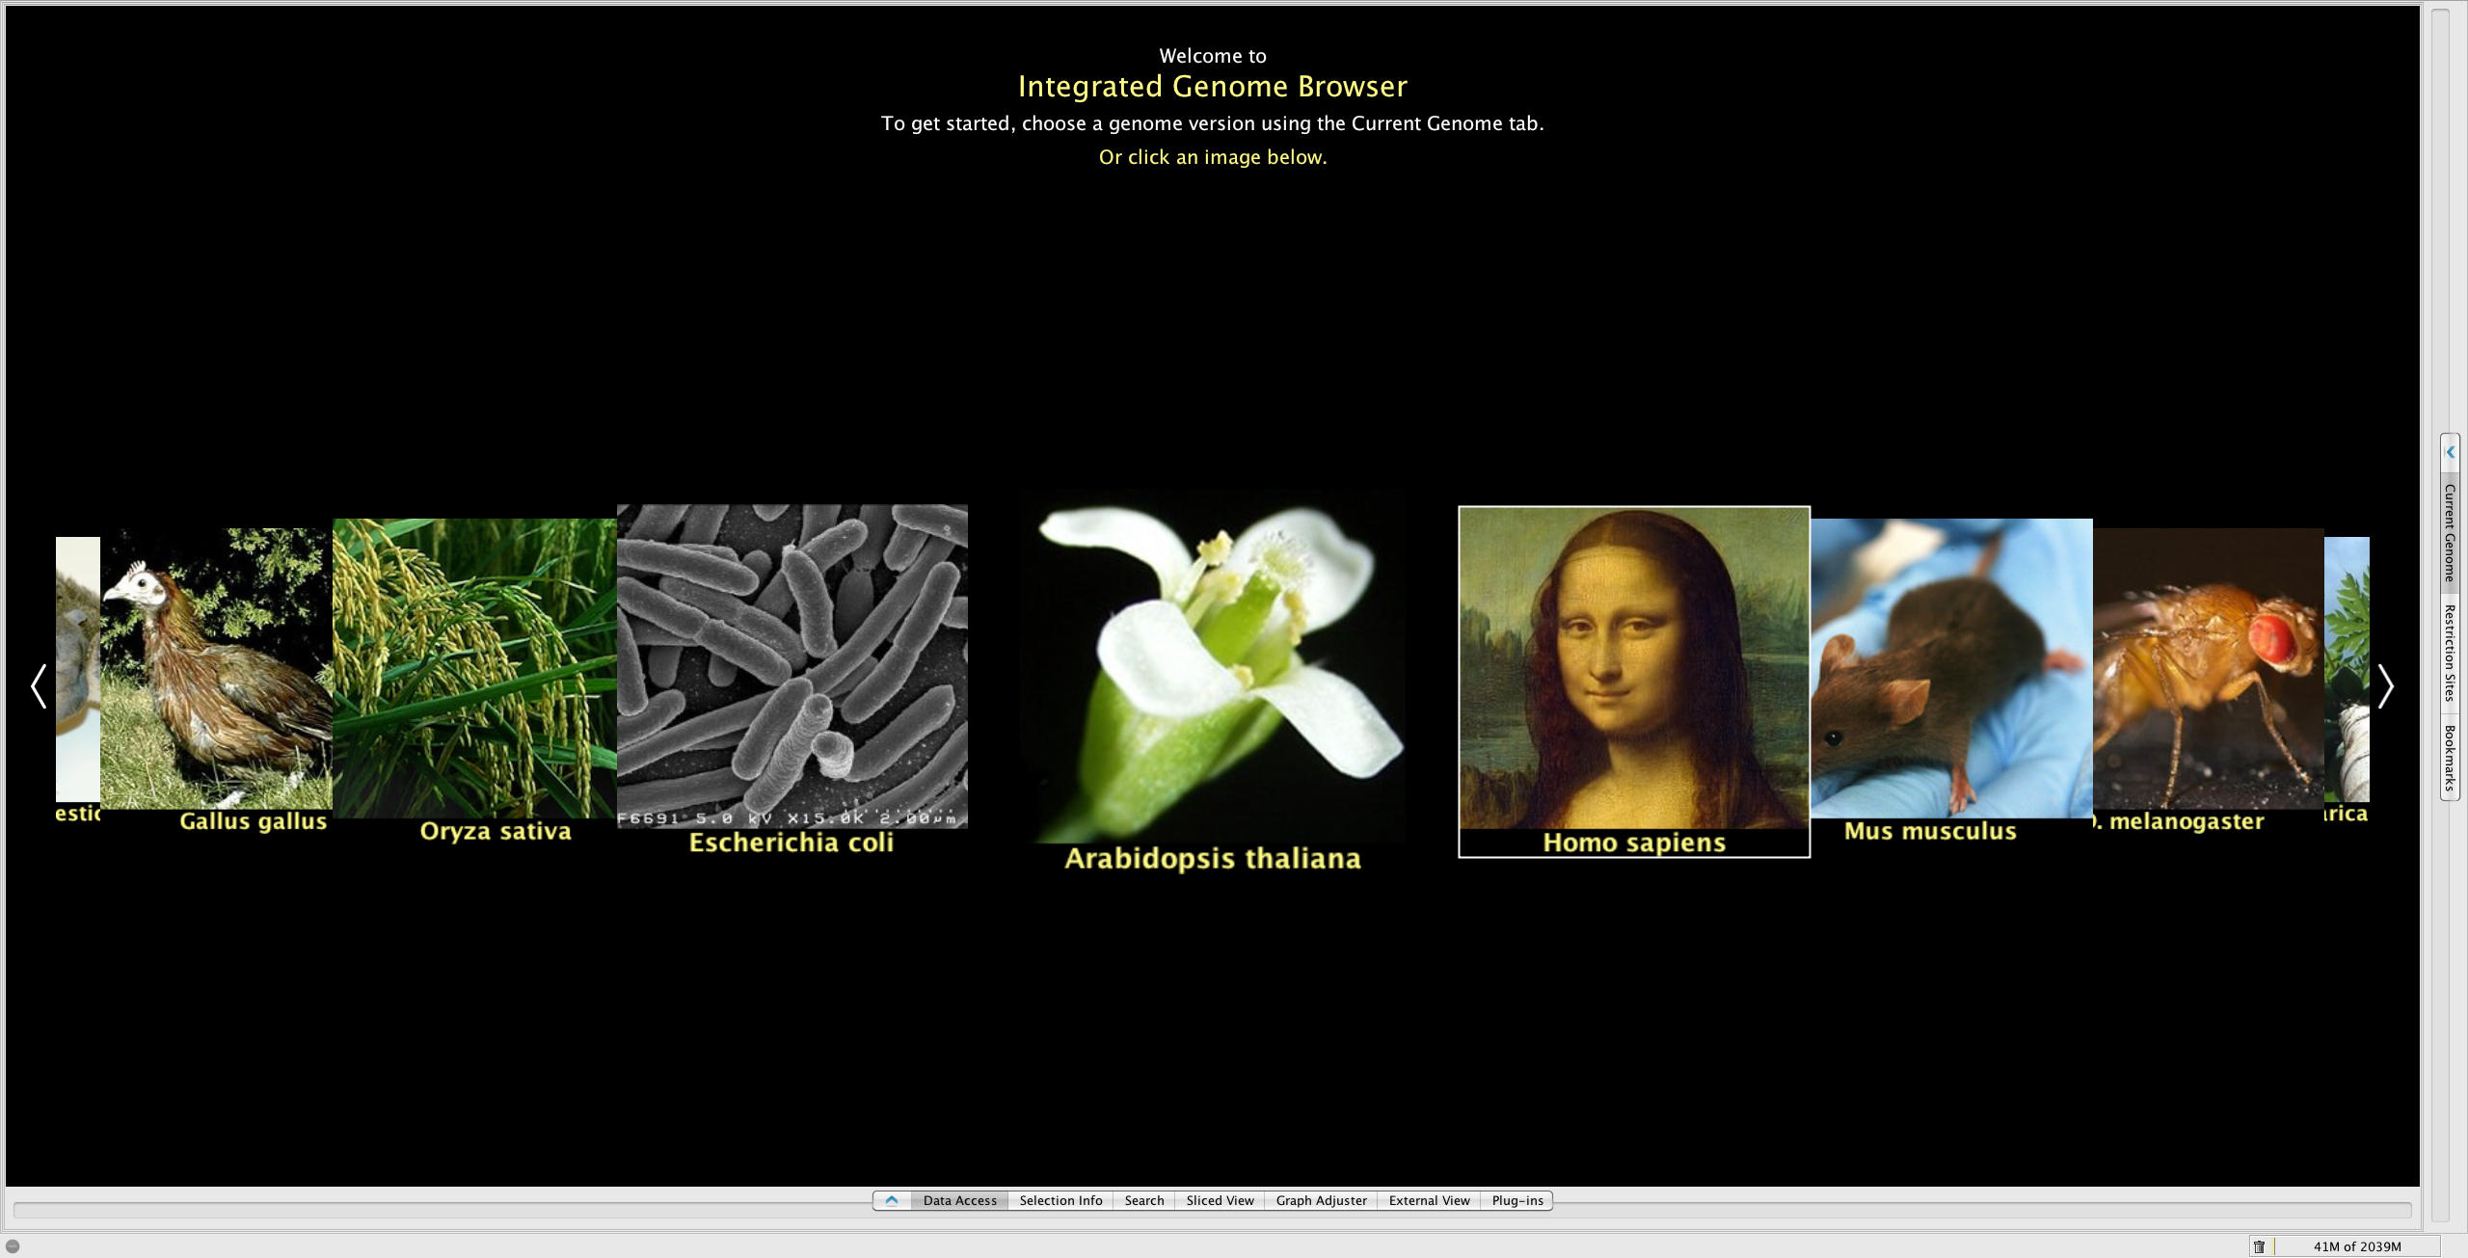This screenshot has width=2468, height=1258.
Task: Click the trash garbage-collect icon
Action: pos(2259,1246)
